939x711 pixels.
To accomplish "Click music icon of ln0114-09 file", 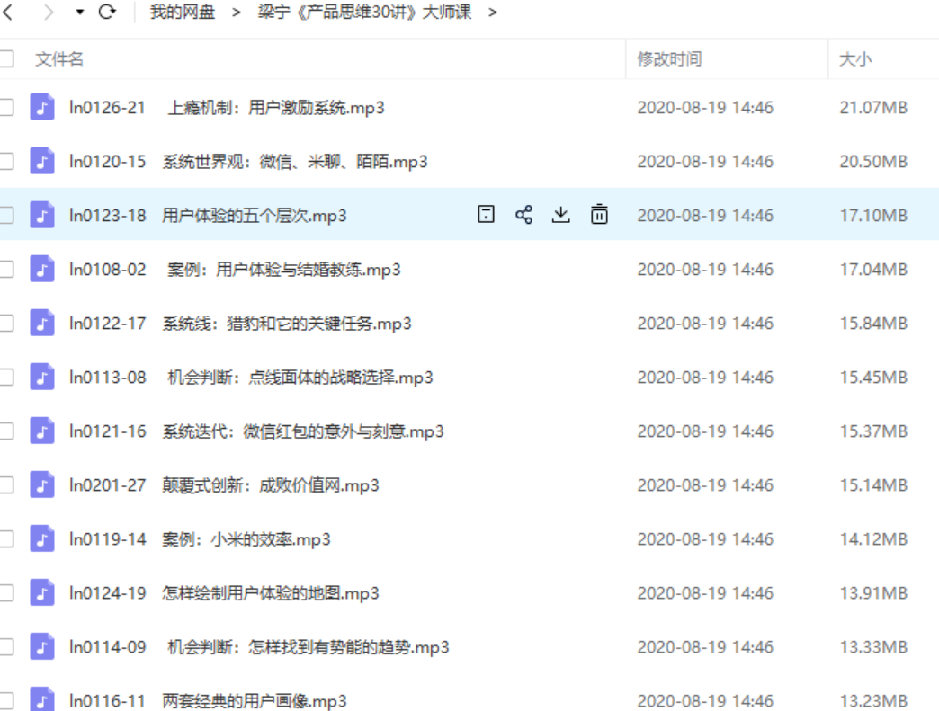I will click(42, 646).
